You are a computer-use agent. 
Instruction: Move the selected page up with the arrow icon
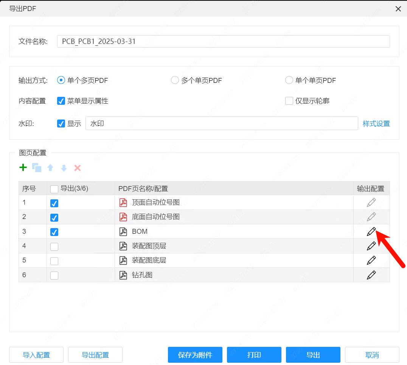pyautogui.click(x=50, y=168)
